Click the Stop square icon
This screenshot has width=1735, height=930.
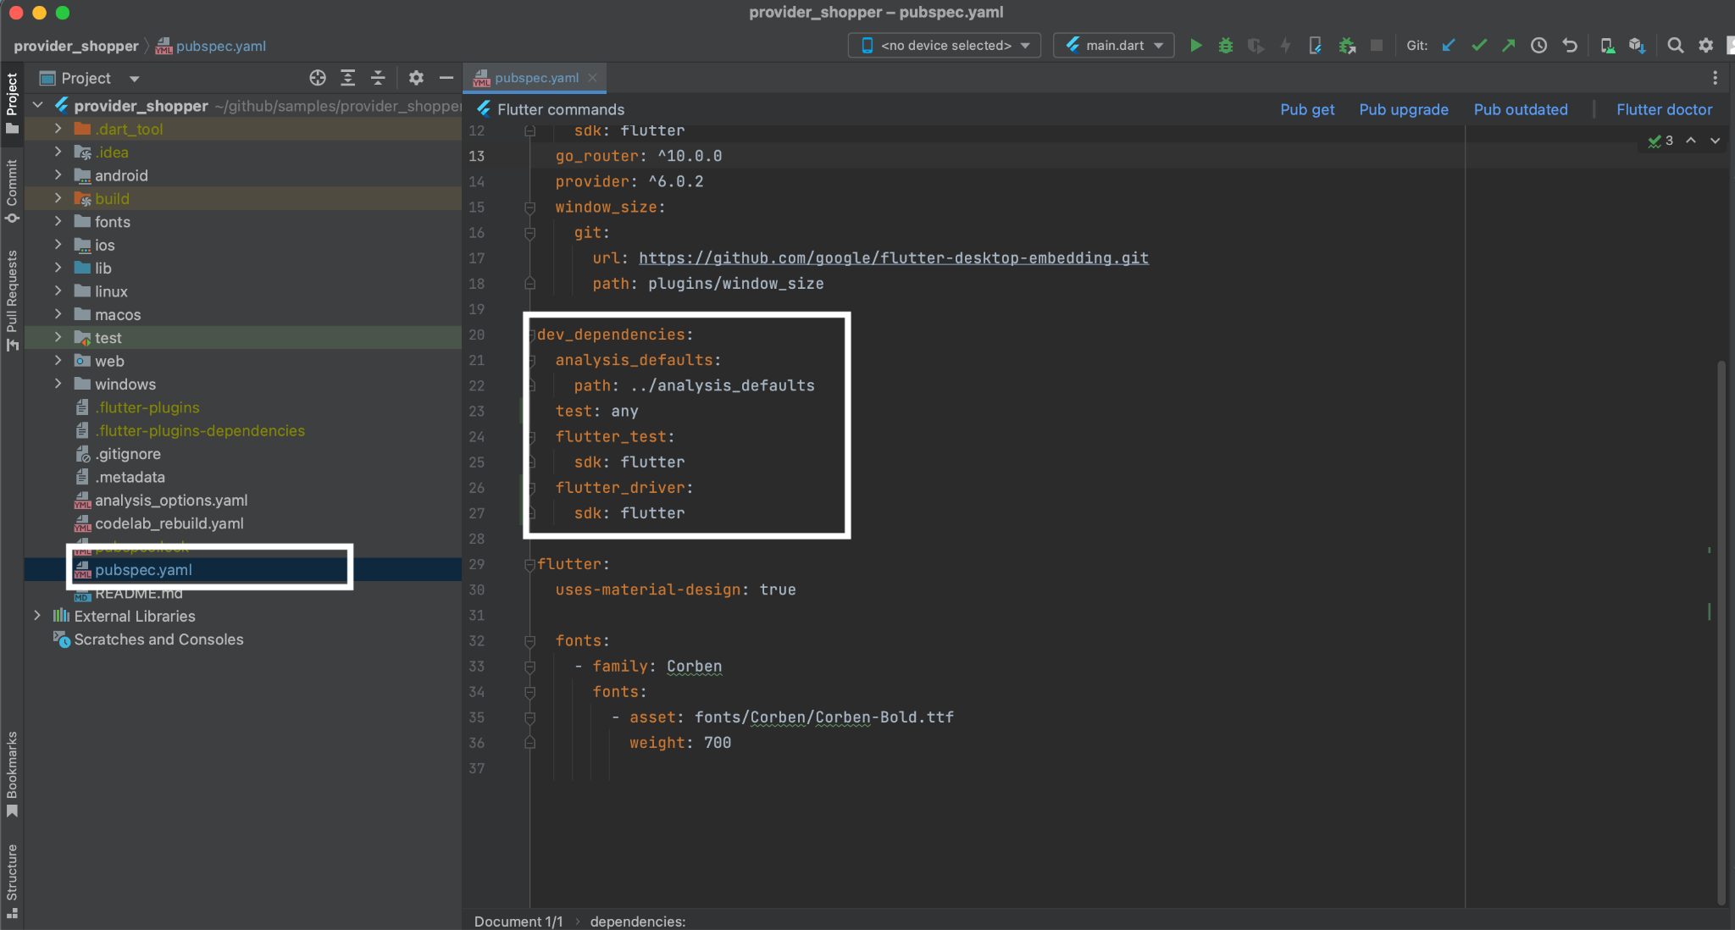tap(1377, 46)
